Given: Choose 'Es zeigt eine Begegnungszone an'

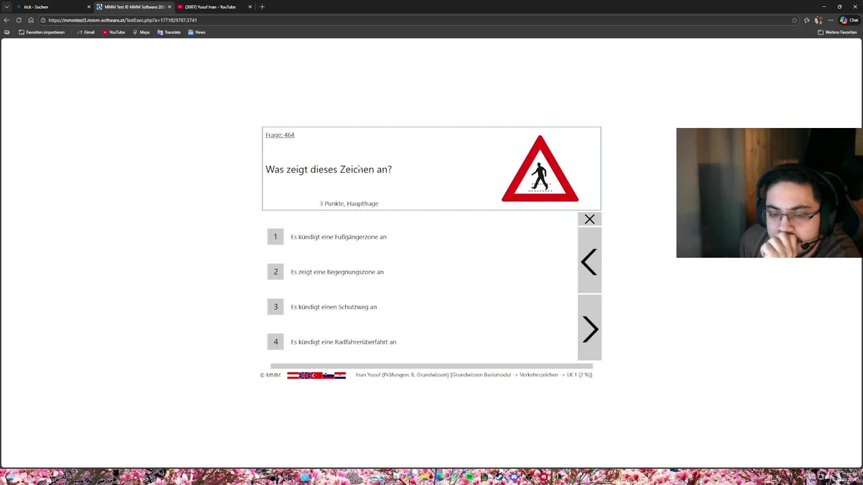Looking at the screenshot, I should coord(337,272).
